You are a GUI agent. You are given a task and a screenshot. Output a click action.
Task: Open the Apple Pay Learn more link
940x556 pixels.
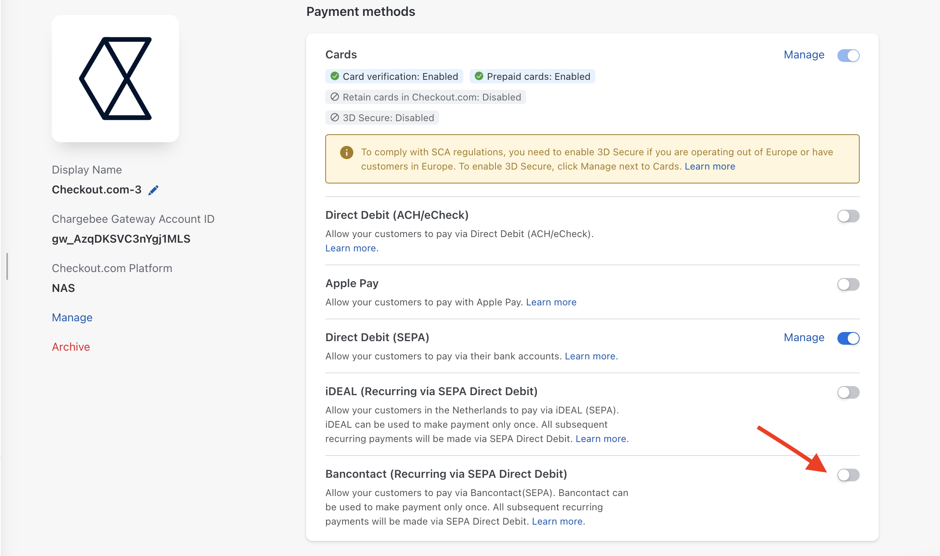tap(551, 302)
